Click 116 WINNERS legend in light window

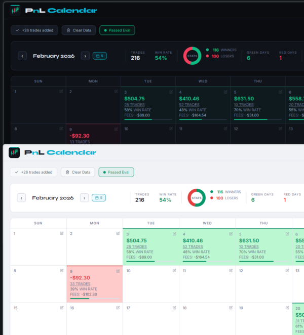(225, 192)
